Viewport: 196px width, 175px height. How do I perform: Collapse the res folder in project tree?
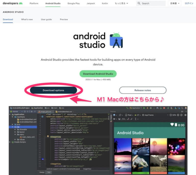pos(12,127)
